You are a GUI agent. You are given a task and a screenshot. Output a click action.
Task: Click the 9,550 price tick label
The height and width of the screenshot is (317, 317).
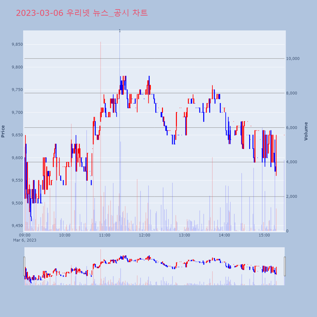click(x=17, y=180)
